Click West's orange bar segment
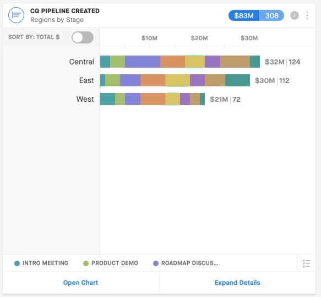 [x=153, y=99]
